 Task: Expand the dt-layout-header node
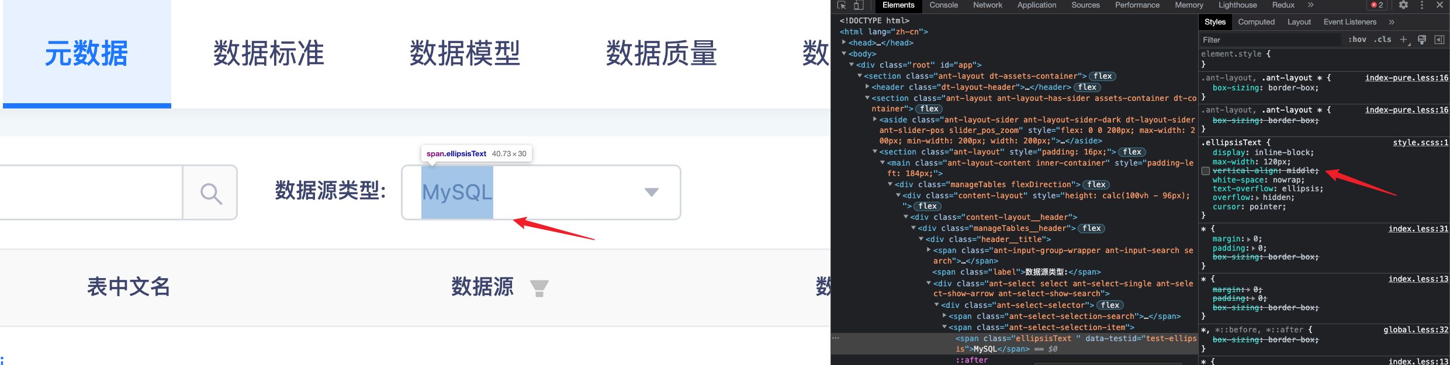[x=867, y=87]
